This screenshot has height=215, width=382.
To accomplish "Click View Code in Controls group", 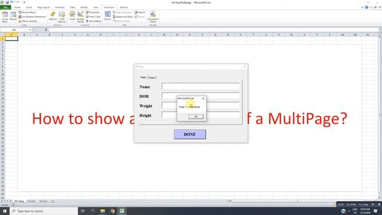I will tap(93, 17).
